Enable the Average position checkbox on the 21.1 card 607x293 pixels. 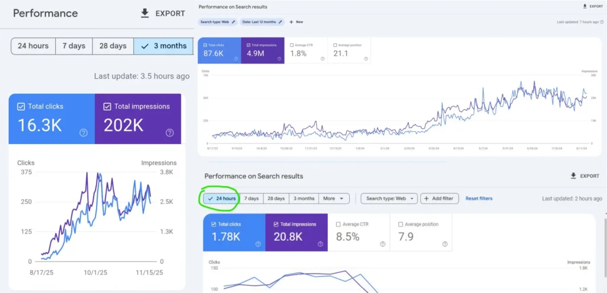coord(336,44)
